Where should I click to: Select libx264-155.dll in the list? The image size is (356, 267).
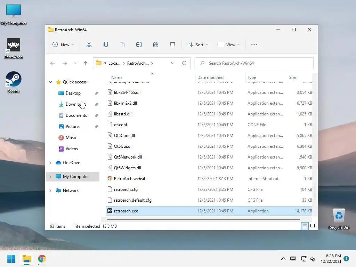(209, 92)
